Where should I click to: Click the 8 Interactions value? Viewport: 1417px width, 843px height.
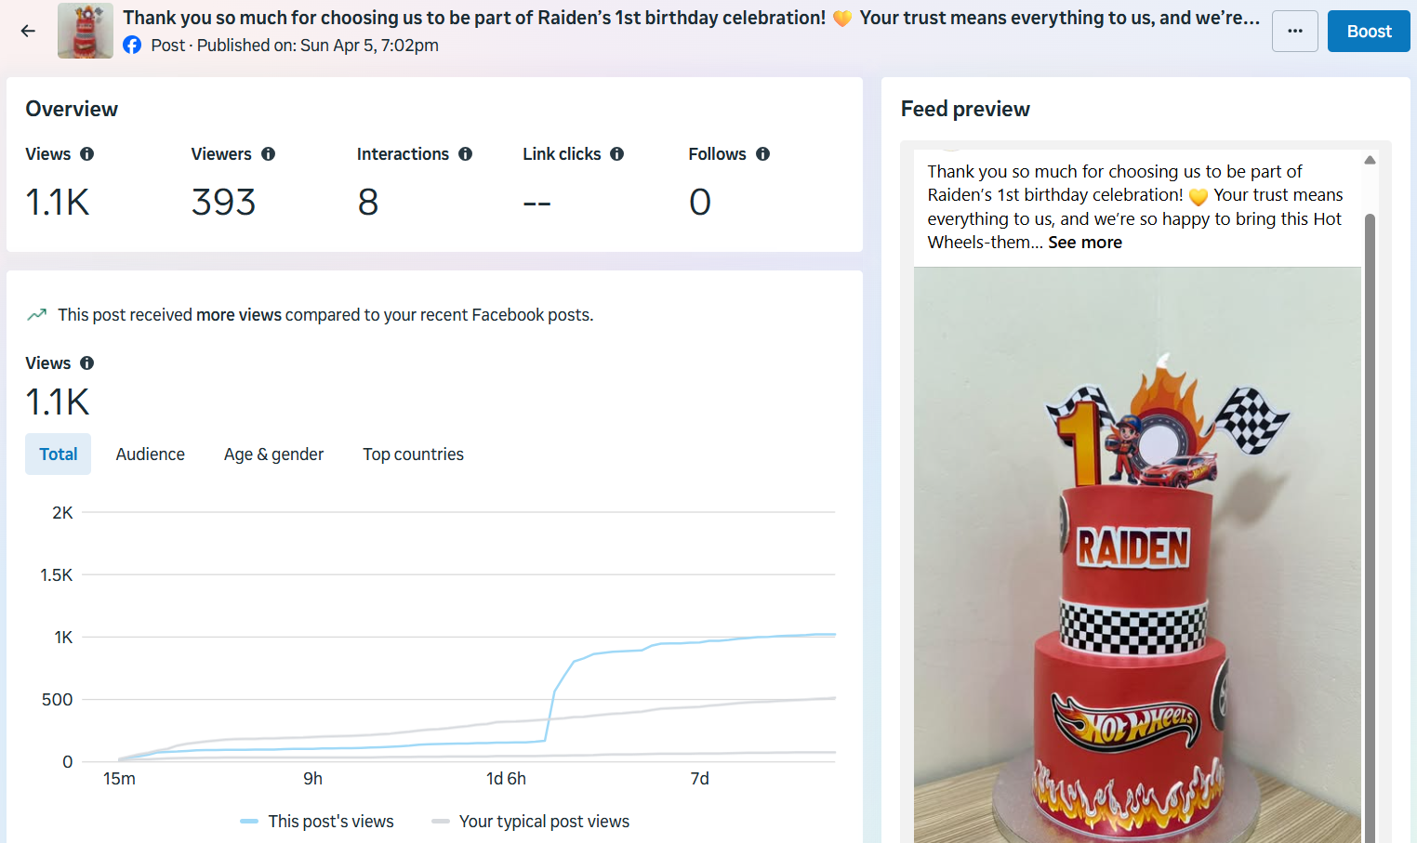tap(368, 203)
